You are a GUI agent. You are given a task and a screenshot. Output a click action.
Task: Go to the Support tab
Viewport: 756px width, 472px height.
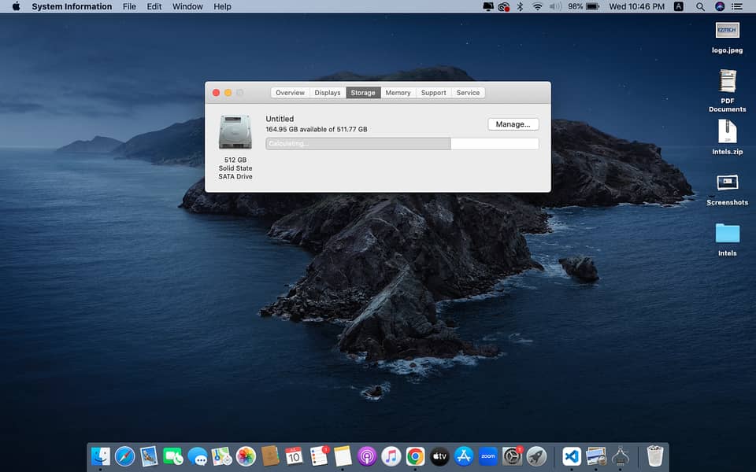point(433,93)
